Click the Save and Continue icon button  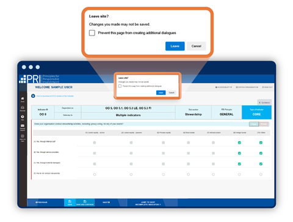[x=85, y=202]
